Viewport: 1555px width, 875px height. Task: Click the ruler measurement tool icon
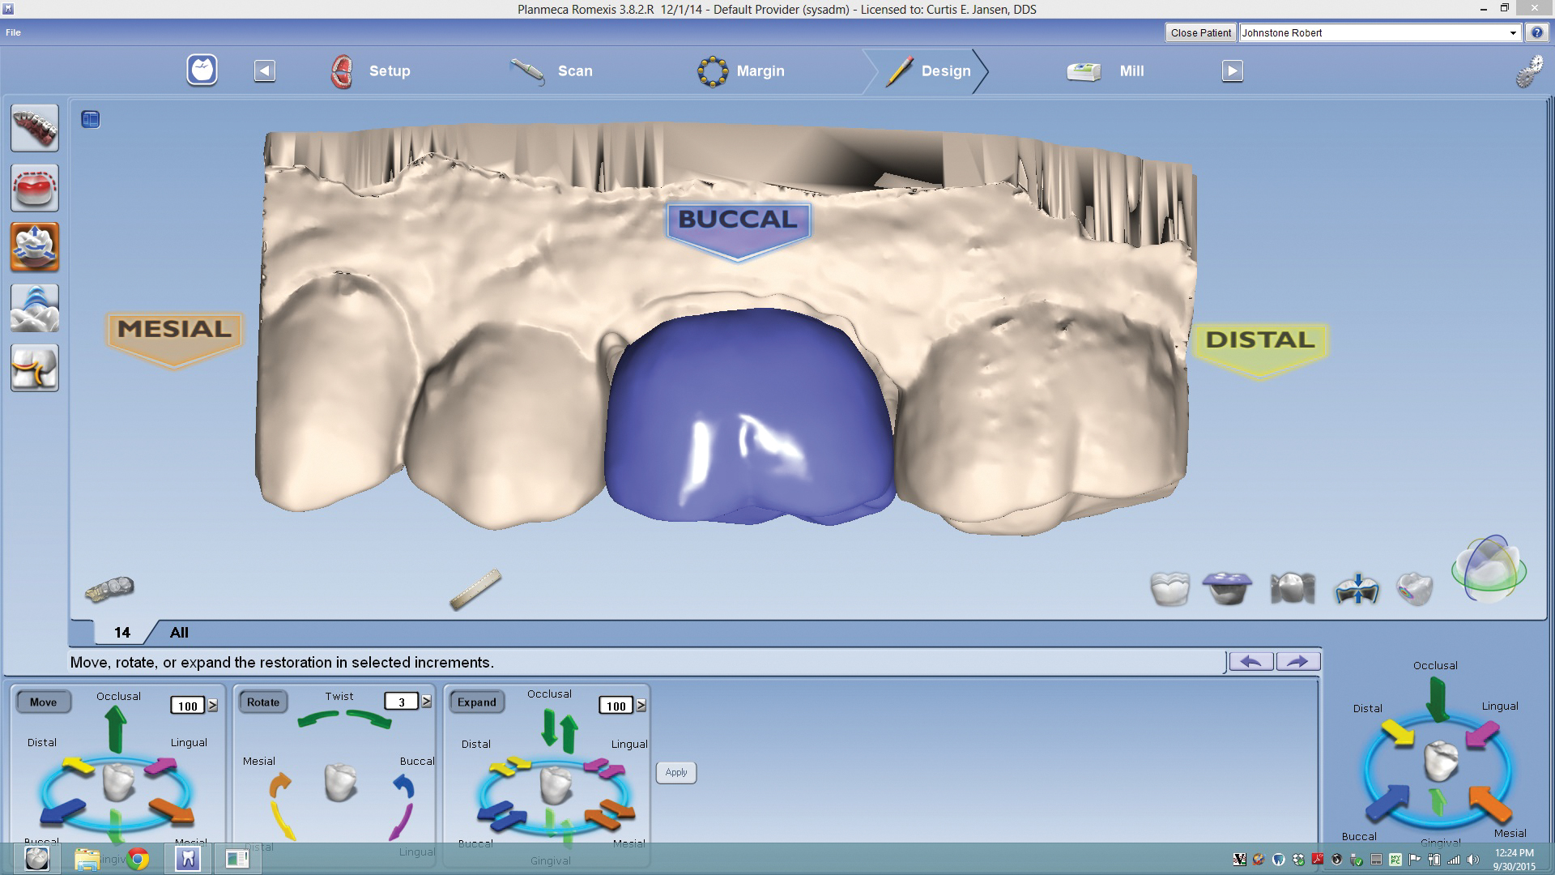click(475, 589)
